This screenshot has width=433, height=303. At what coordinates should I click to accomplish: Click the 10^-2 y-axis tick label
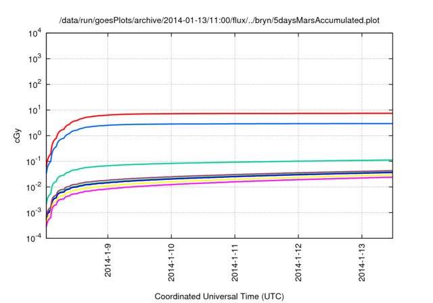point(34,187)
